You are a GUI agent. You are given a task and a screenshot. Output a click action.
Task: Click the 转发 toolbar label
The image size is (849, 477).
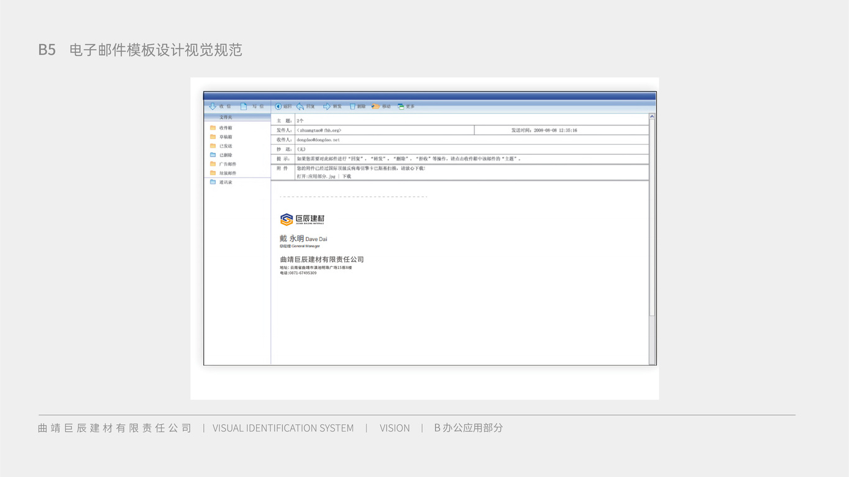[337, 106]
